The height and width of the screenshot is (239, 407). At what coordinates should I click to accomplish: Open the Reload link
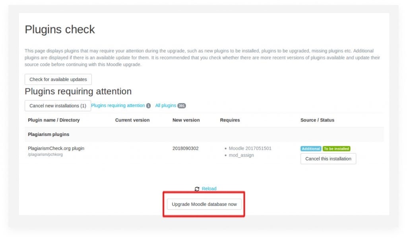(x=209, y=189)
